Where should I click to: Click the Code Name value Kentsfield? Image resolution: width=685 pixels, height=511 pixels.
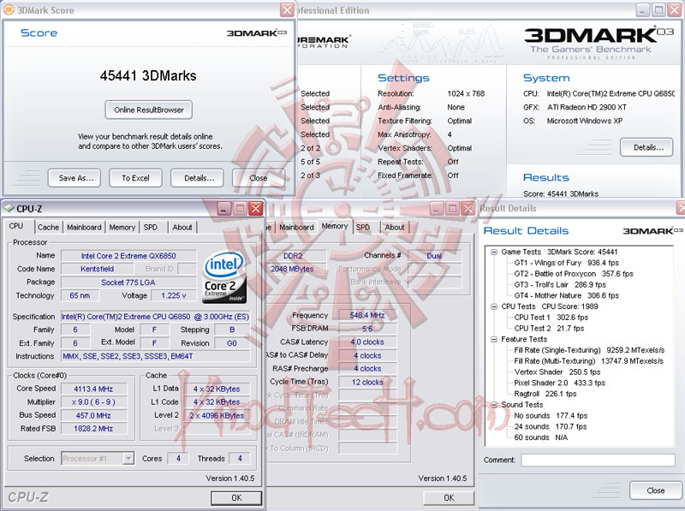(x=97, y=269)
